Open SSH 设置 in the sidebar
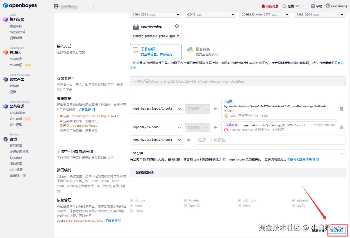The height and width of the screenshot is (238, 350). [x=16, y=170]
